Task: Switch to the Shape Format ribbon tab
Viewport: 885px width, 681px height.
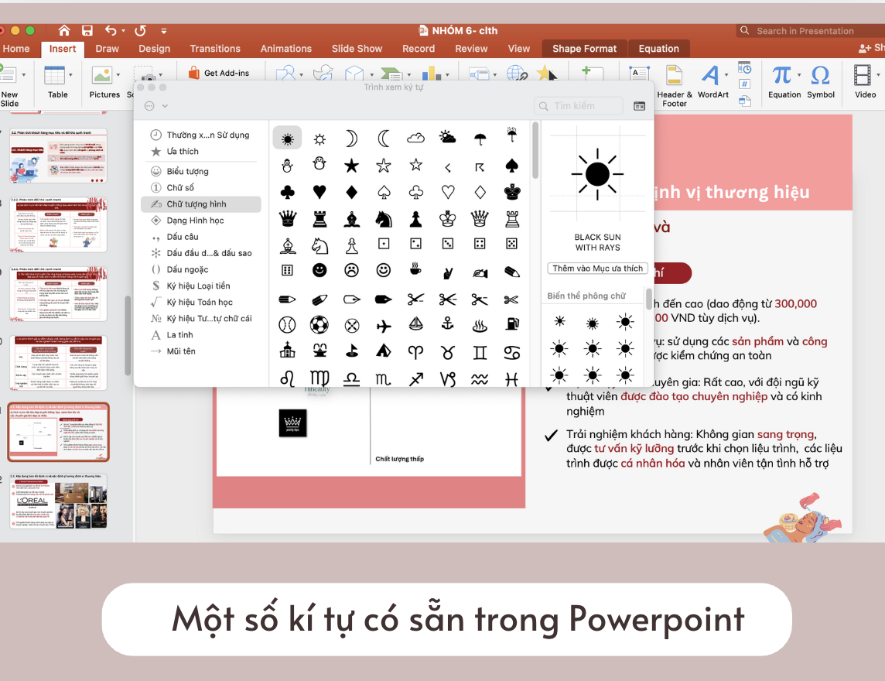Action: tap(584, 48)
